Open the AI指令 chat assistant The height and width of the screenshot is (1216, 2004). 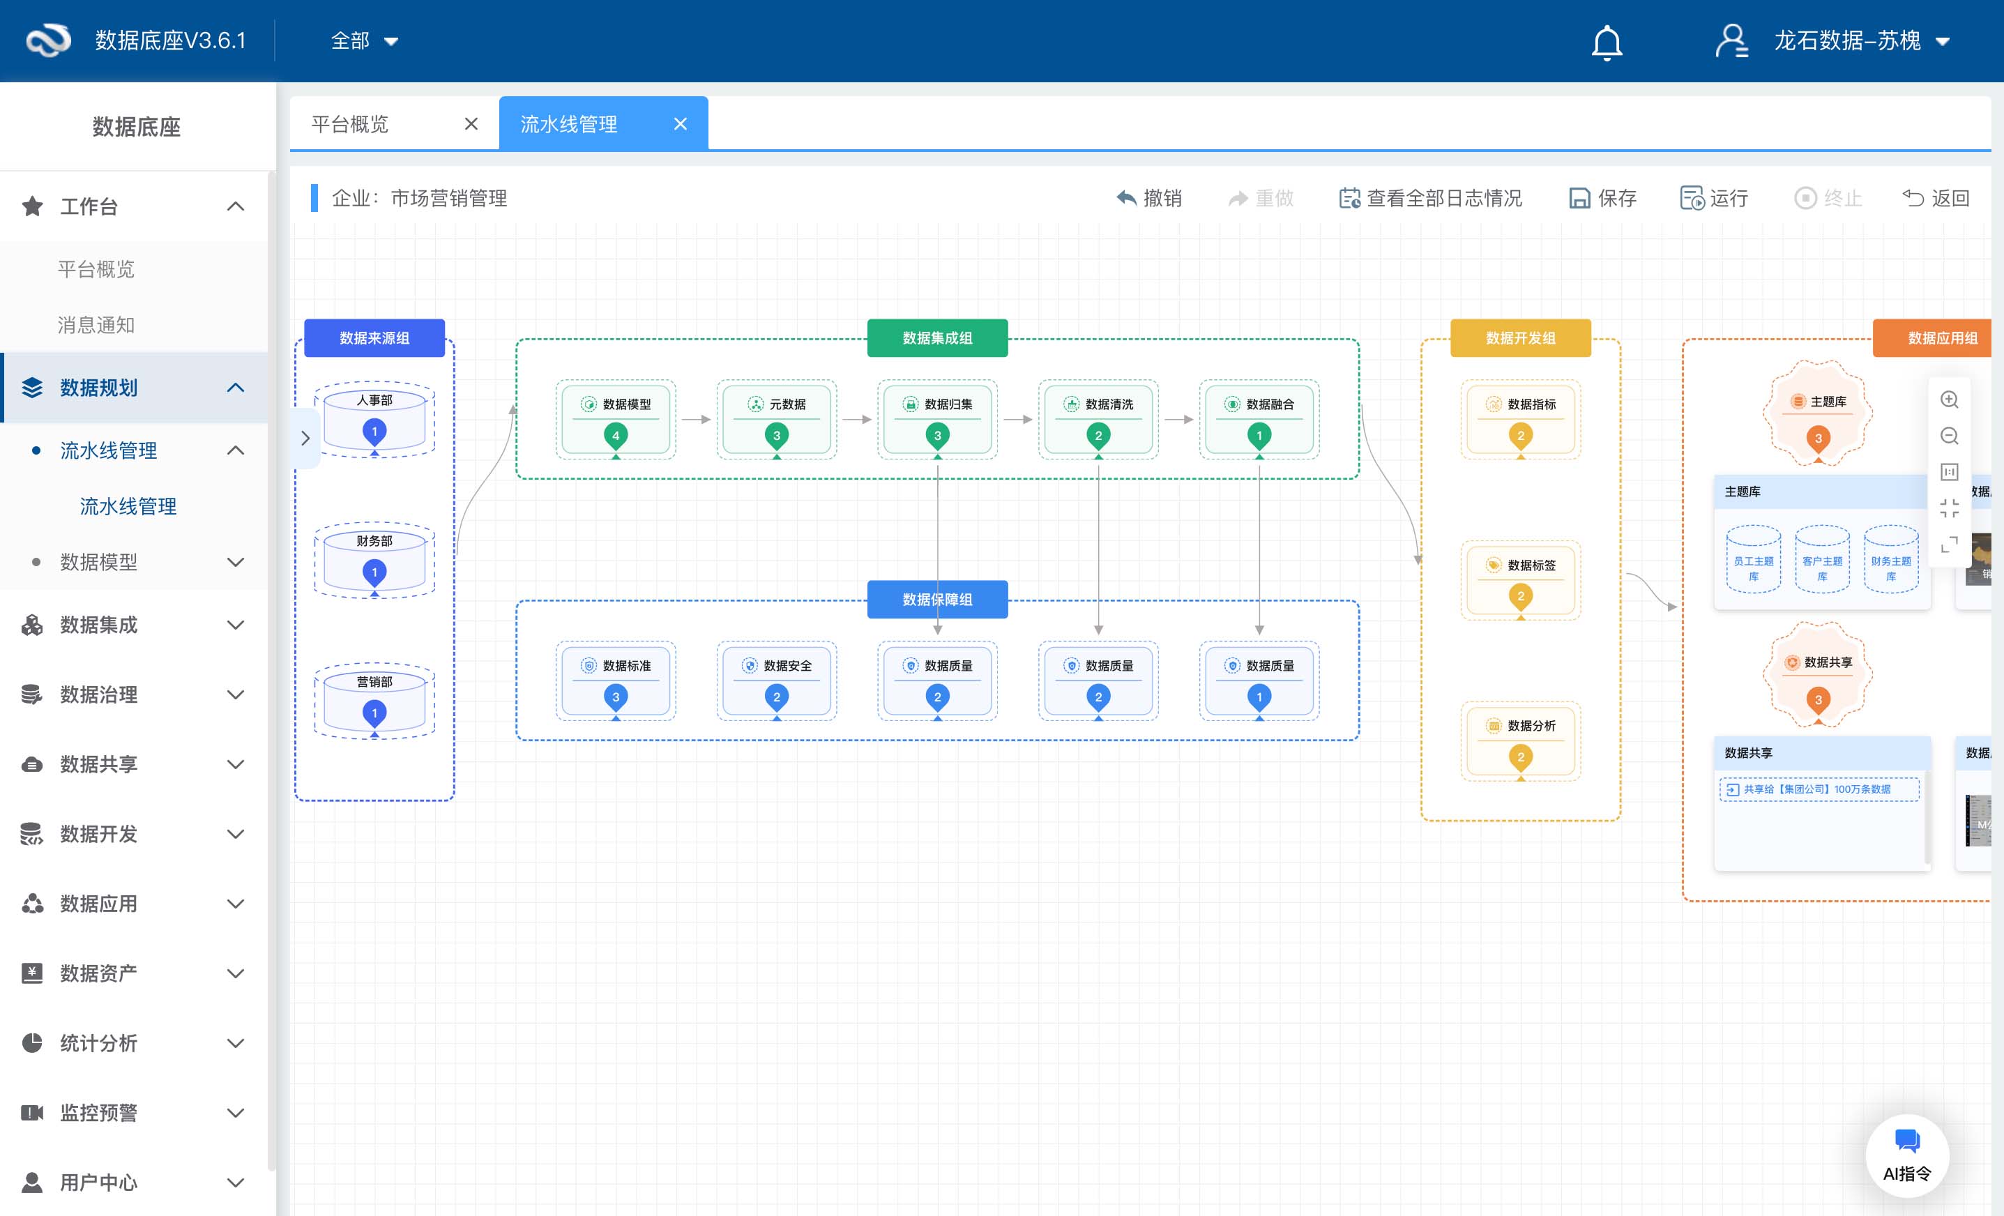pyautogui.click(x=1906, y=1154)
